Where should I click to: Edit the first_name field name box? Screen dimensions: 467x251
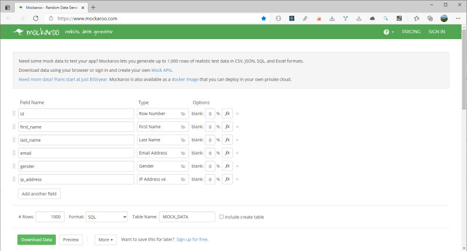pyautogui.click(x=76, y=127)
